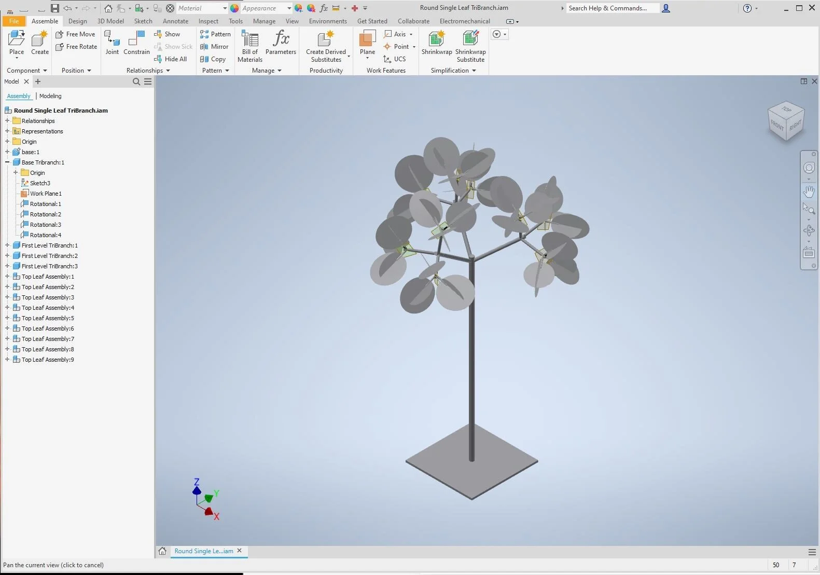Open the browser search magnifier
820x575 pixels.
pos(136,81)
